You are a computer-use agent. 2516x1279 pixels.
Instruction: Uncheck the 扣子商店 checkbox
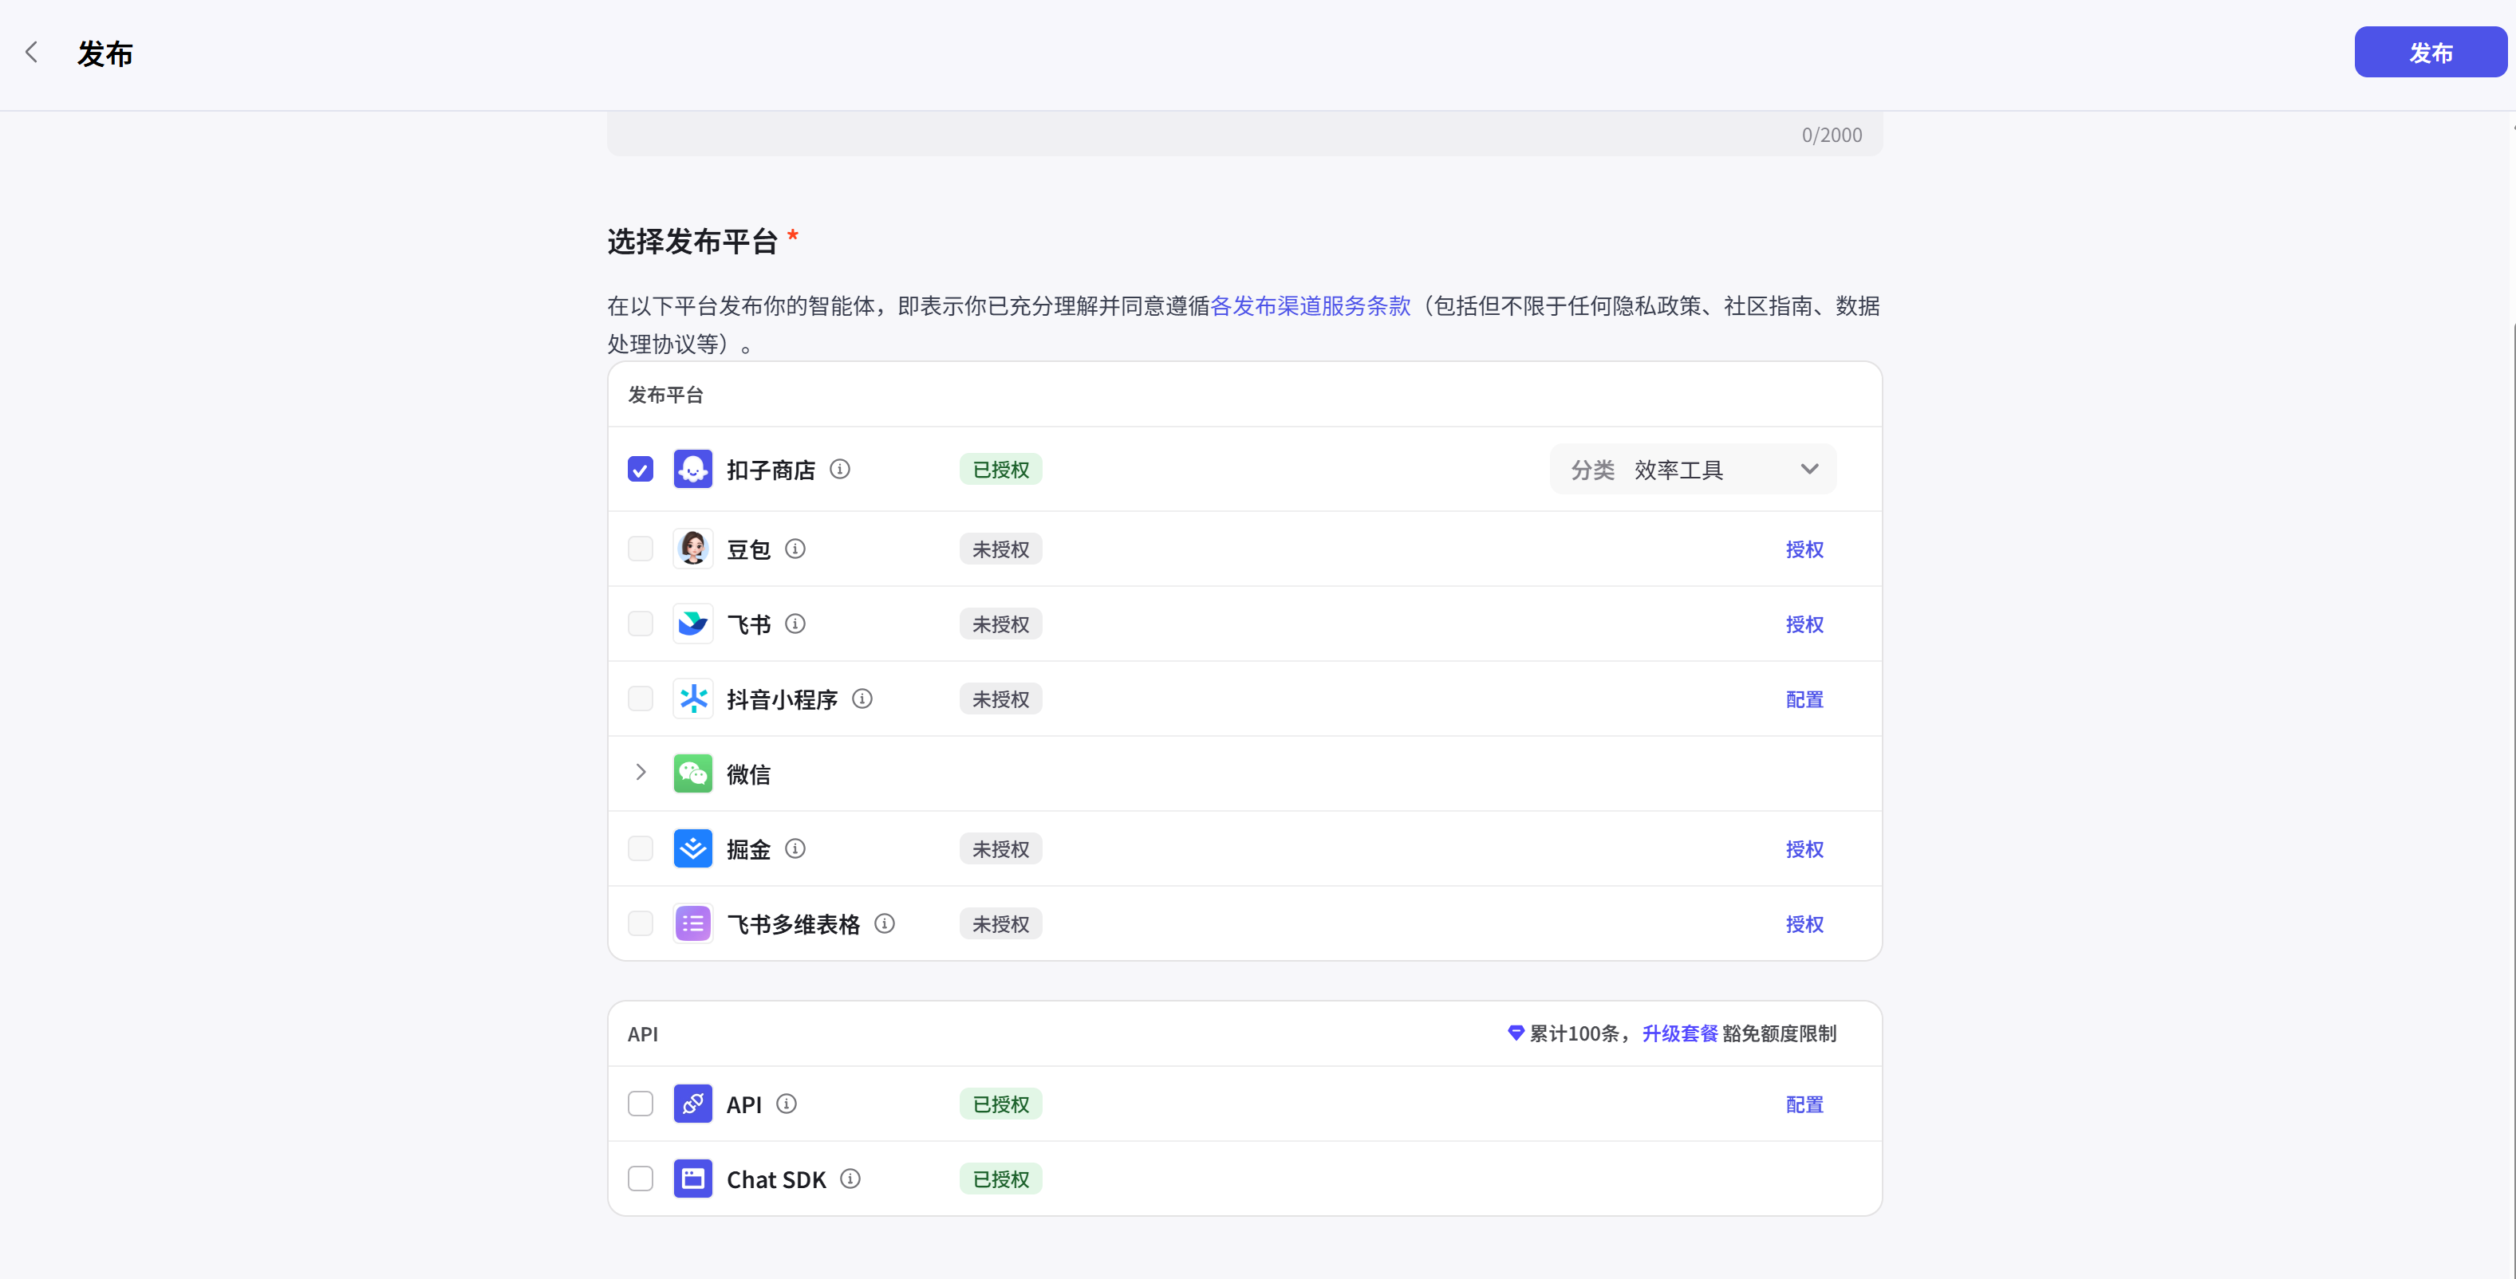[641, 470]
